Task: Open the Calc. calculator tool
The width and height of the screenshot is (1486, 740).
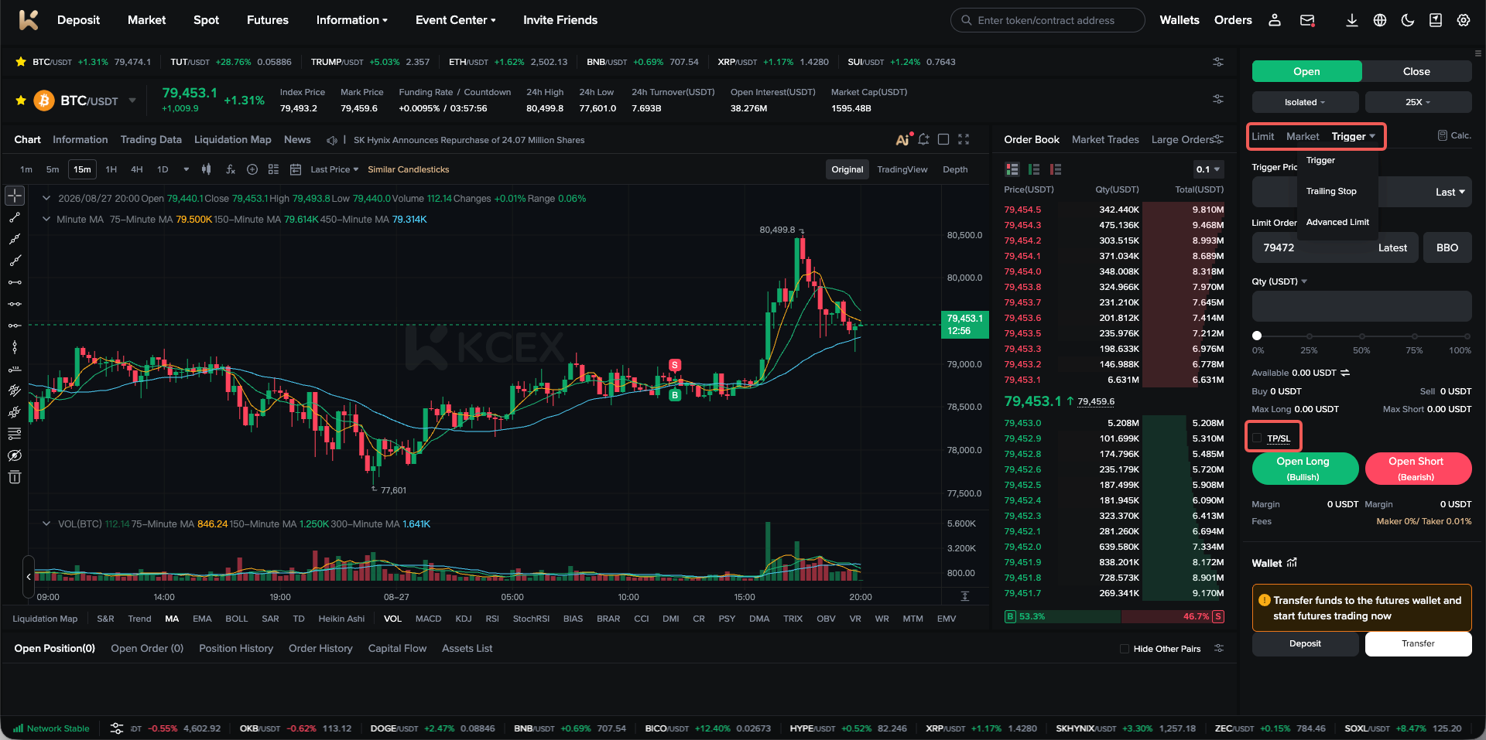Action: [x=1454, y=135]
